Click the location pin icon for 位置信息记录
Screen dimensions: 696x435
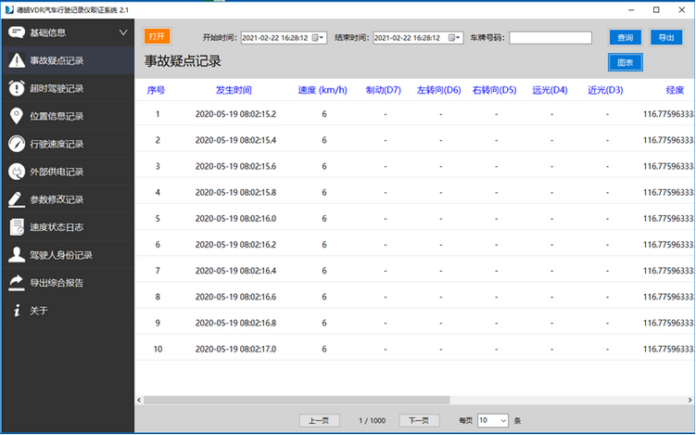pyautogui.click(x=16, y=116)
